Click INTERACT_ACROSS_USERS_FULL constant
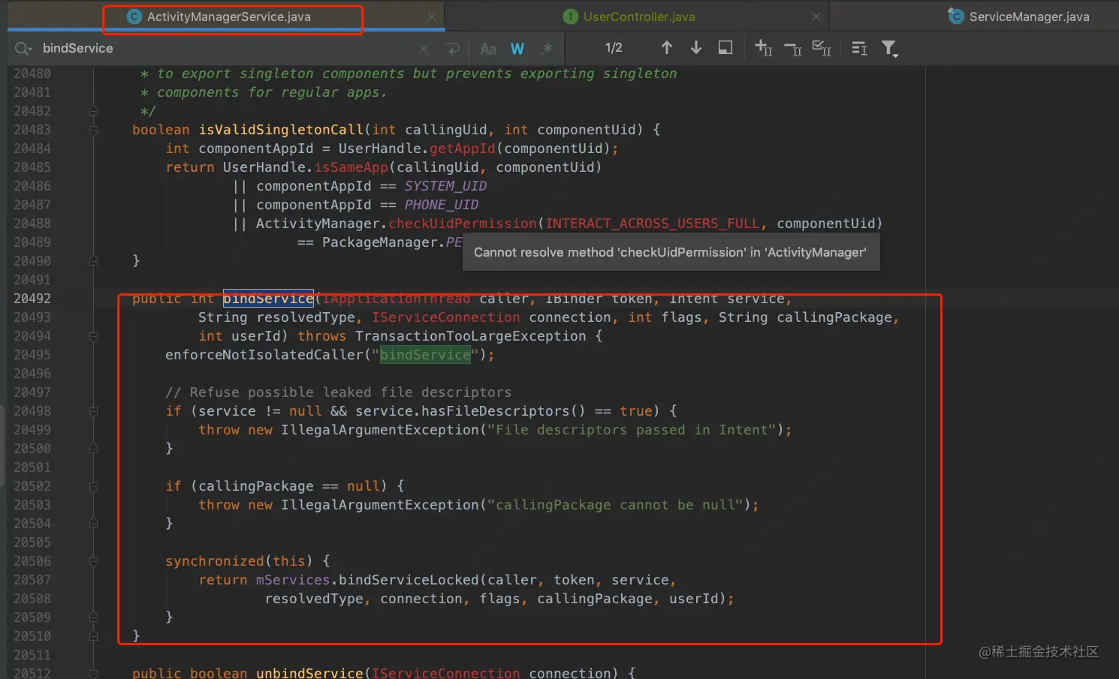The height and width of the screenshot is (679, 1119). (653, 224)
